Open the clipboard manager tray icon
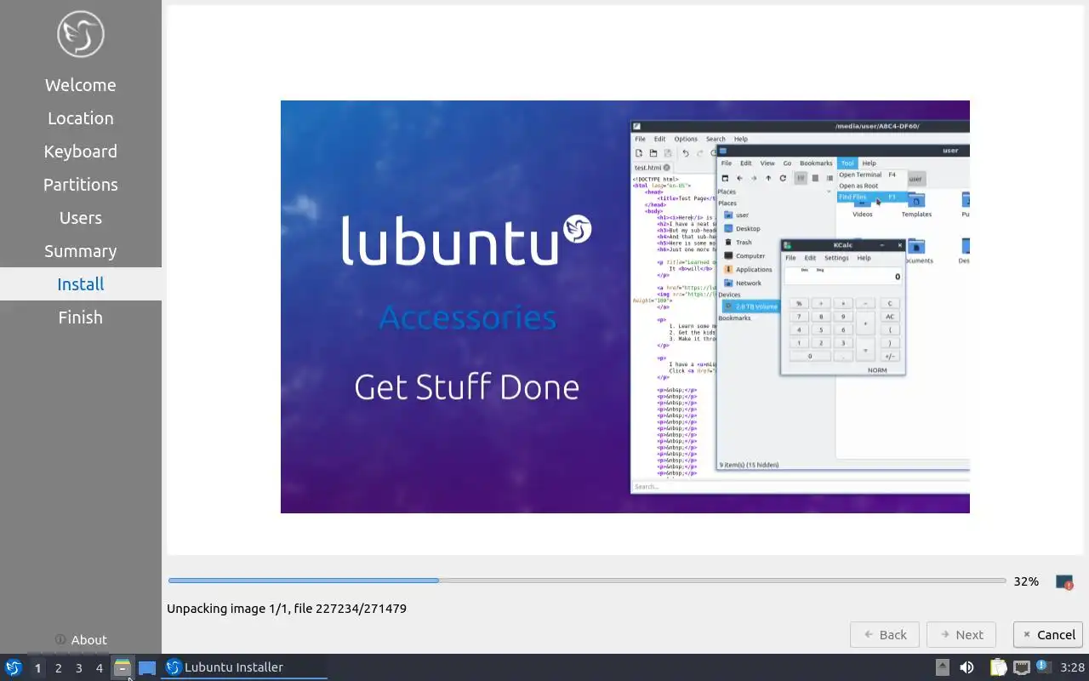The height and width of the screenshot is (681, 1089). pos(998,667)
